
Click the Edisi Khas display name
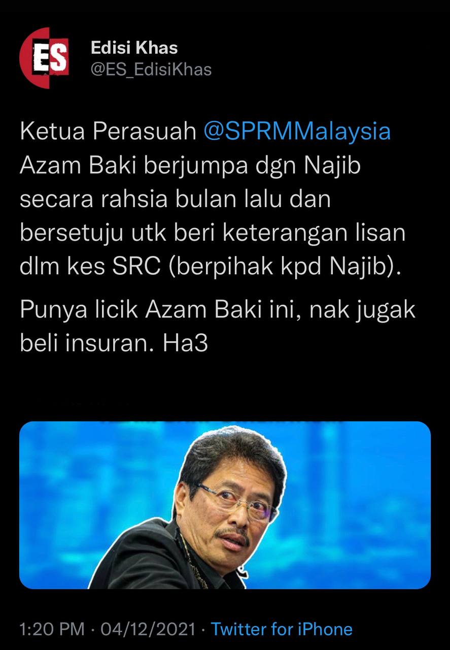coord(134,48)
